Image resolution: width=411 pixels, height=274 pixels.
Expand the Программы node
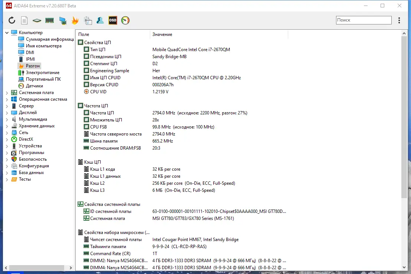[x=7, y=153]
